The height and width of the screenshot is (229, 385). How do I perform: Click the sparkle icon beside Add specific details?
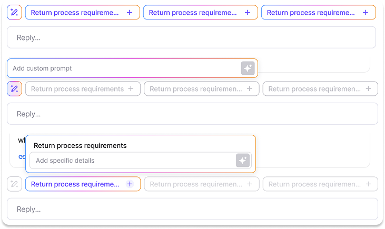coord(243,161)
